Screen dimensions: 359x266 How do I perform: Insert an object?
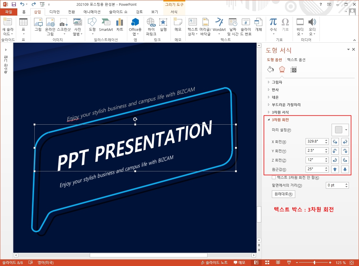(258, 25)
